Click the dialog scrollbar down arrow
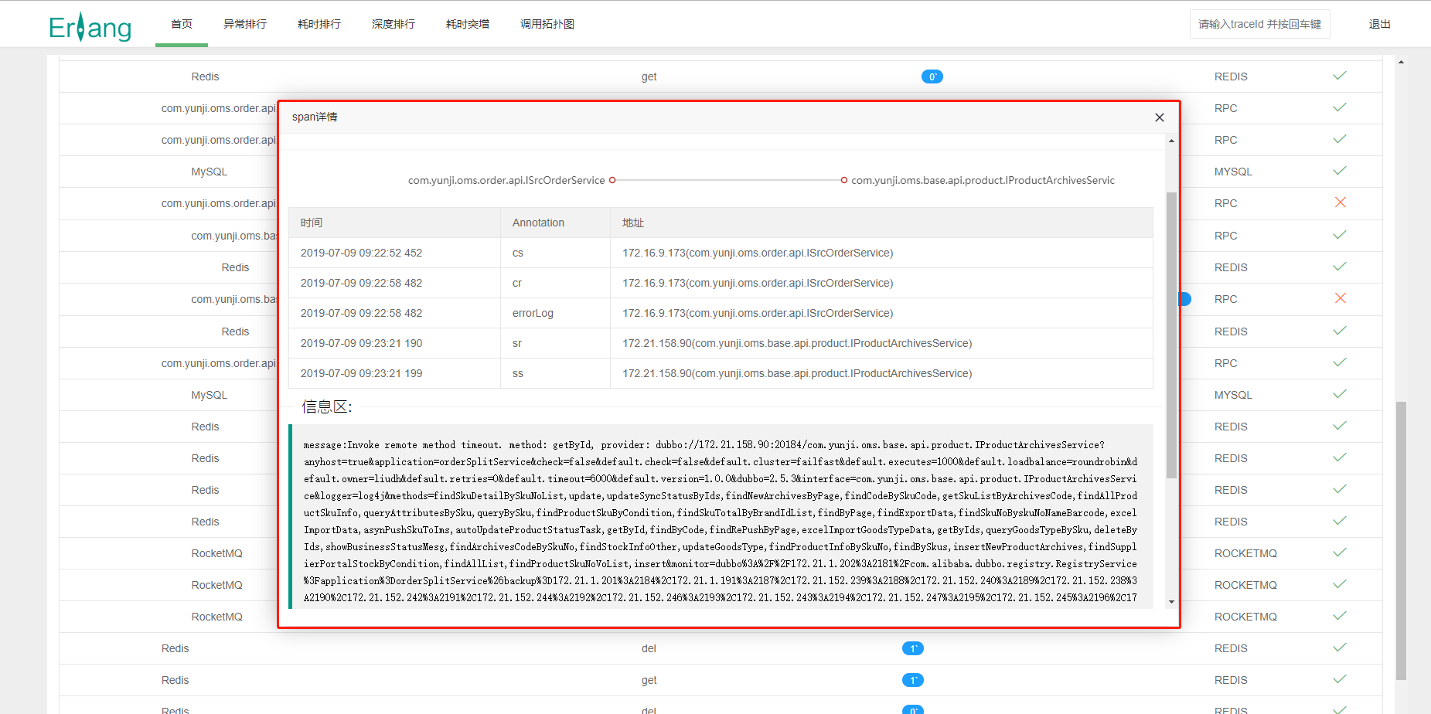 click(1171, 601)
